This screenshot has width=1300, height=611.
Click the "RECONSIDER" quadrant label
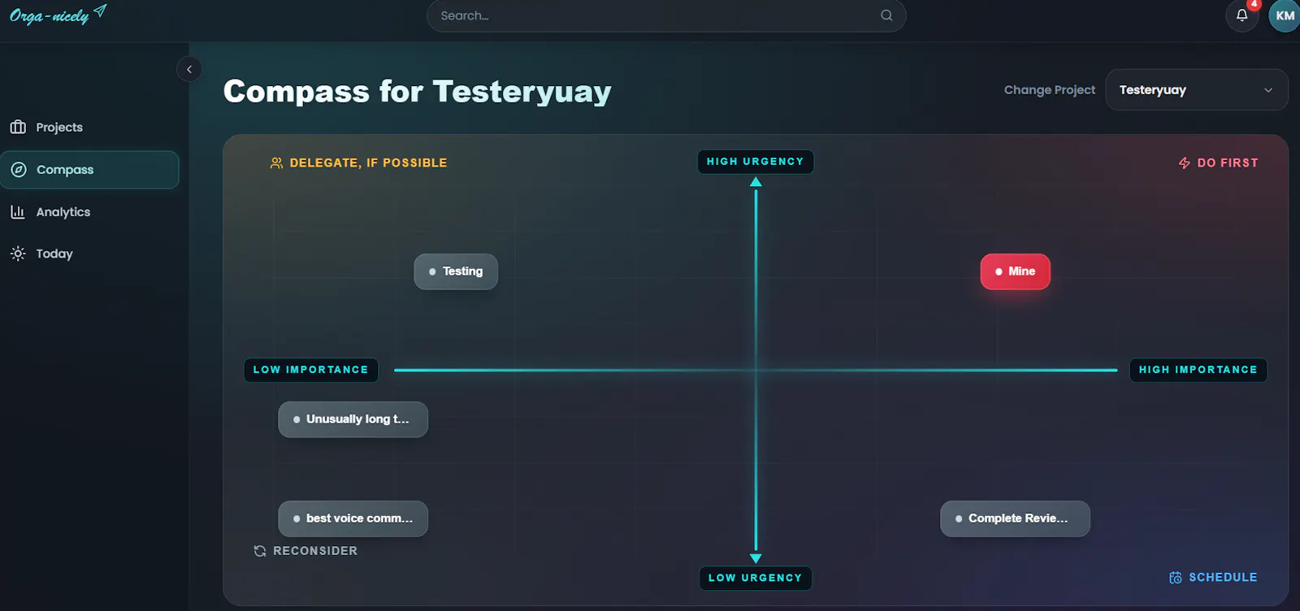pos(315,551)
